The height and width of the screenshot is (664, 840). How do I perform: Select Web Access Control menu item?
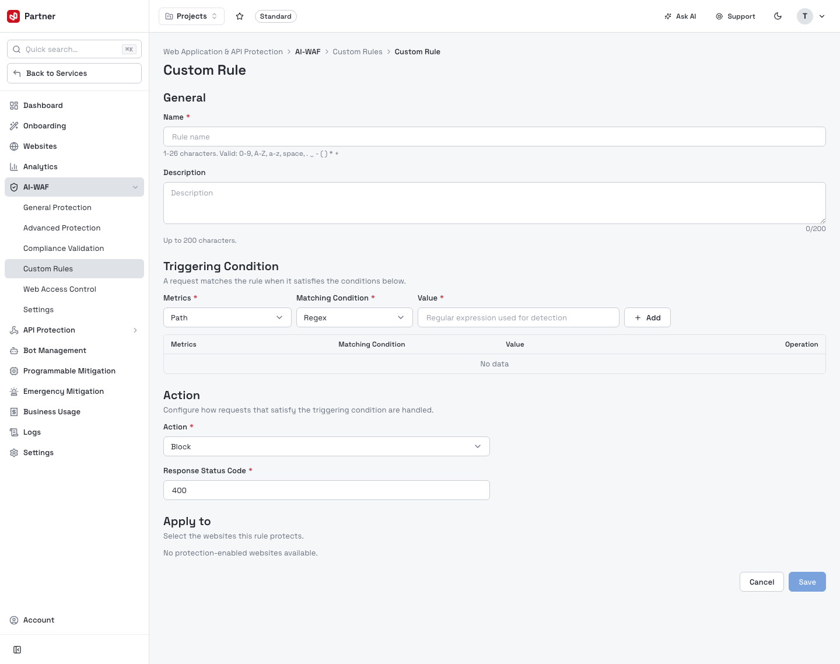click(74, 289)
